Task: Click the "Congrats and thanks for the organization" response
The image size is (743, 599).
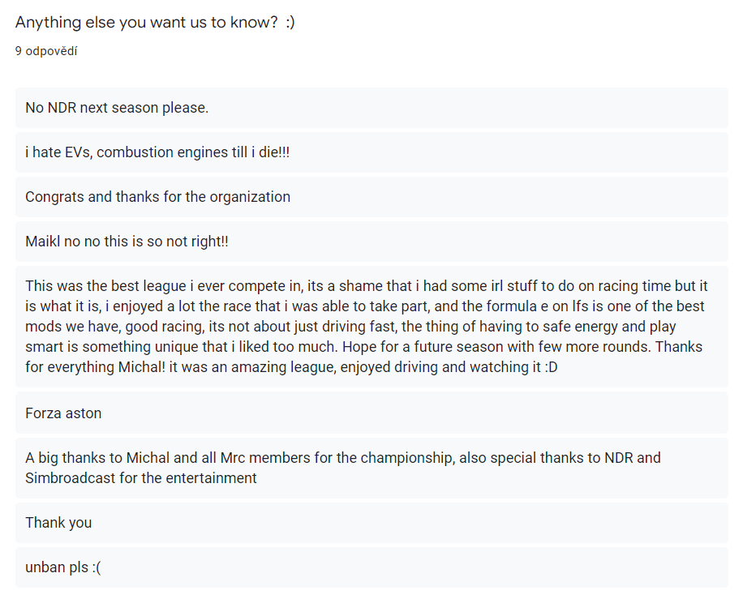Action: [x=157, y=197]
